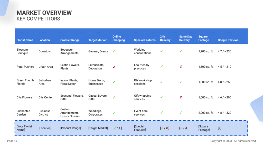Viewport: 263px width, 148px height.
Task: Click Green Thumb Florals same day delivery check
Action: point(181,82)
